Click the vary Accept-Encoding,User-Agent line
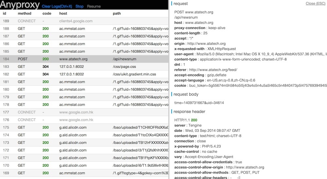 coord(204,157)
